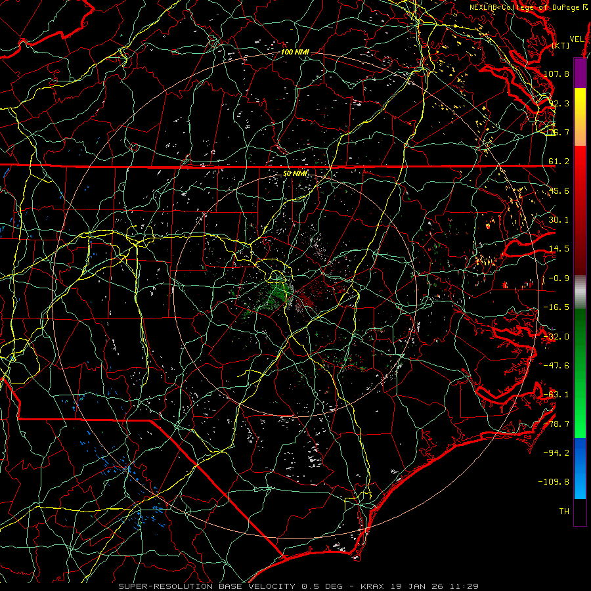
Task: Click the VEL legend title
Action: (x=577, y=39)
